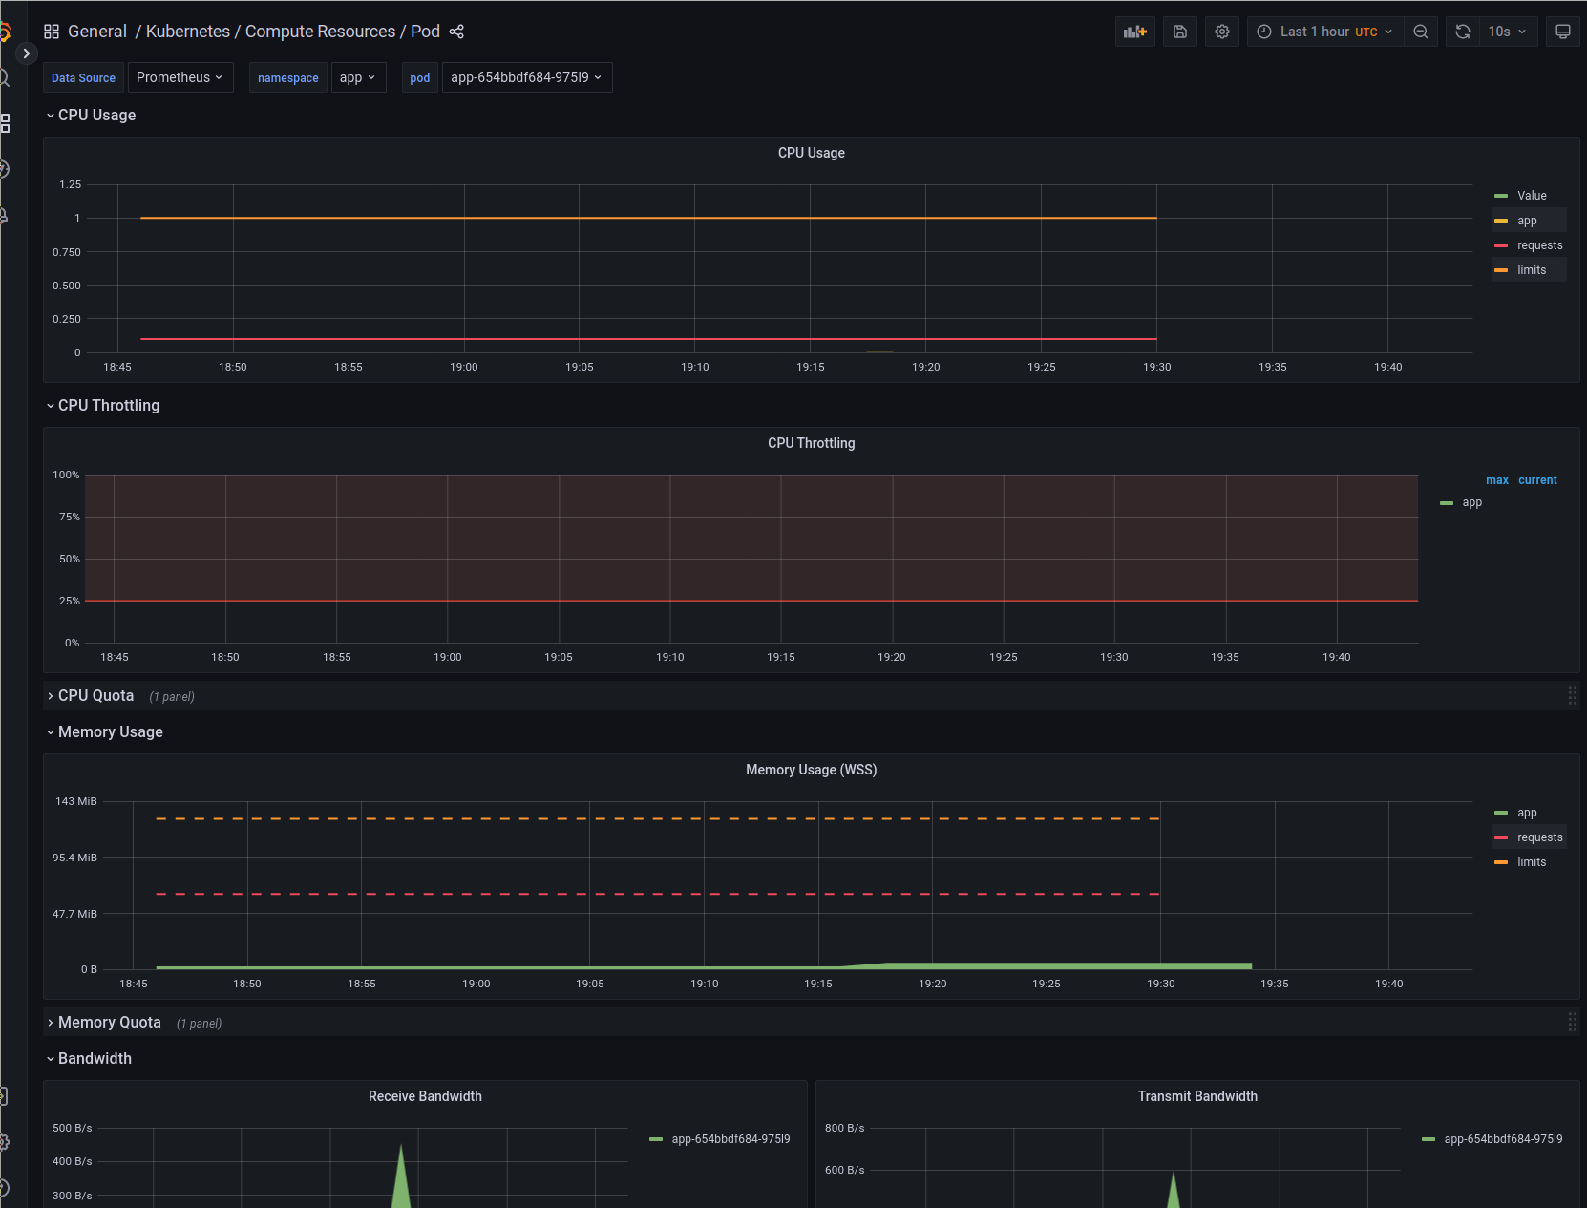Expand the side navigation with the arrow button
The image size is (1587, 1208).
27,53
